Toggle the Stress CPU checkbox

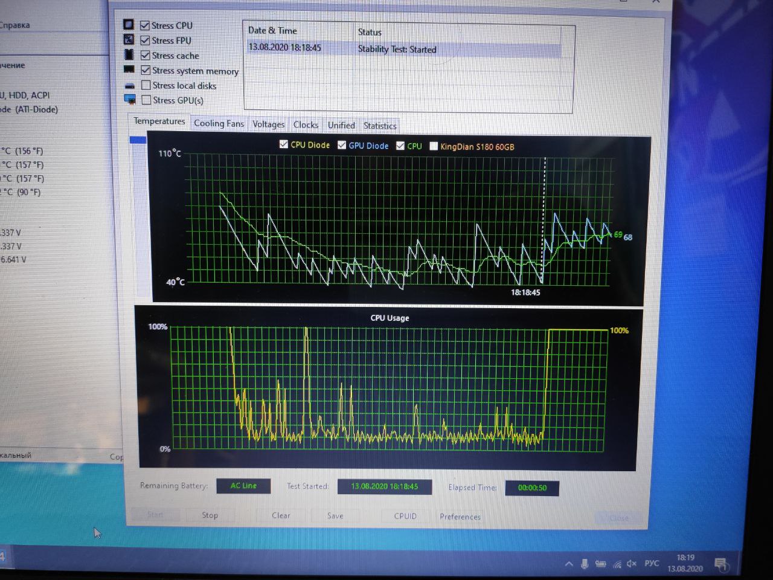(x=145, y=25)
